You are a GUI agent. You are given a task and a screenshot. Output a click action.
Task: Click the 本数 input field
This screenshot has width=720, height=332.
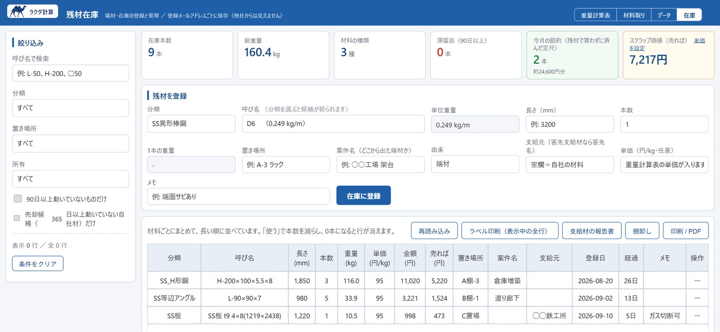(664, 124)
